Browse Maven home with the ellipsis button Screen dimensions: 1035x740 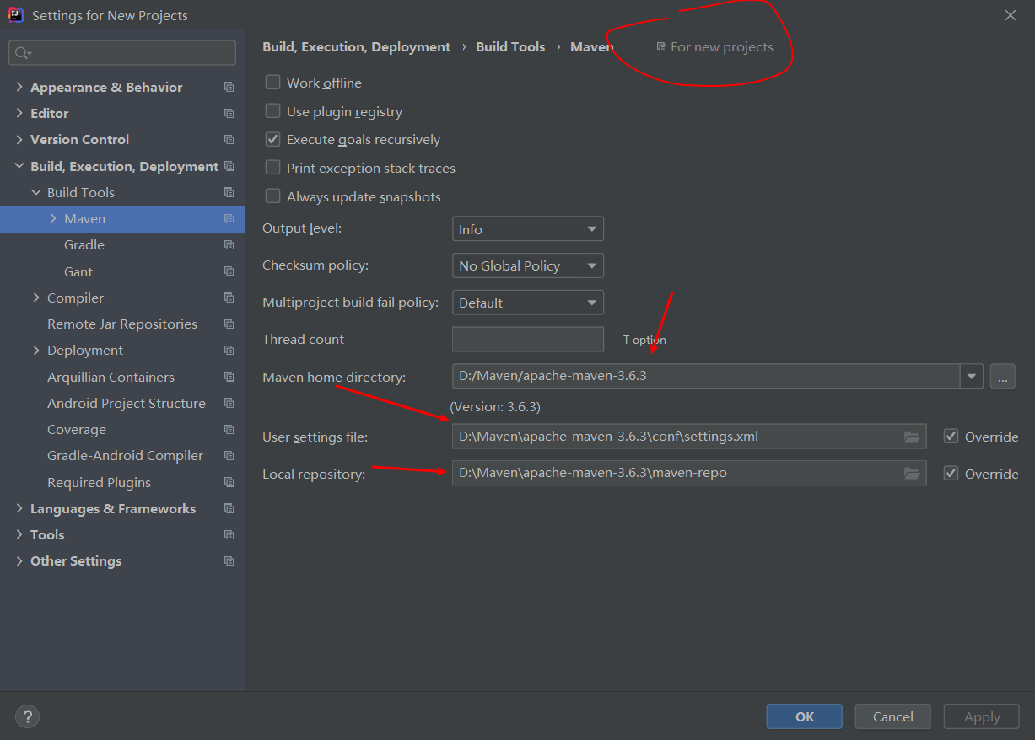[1002, 376]
